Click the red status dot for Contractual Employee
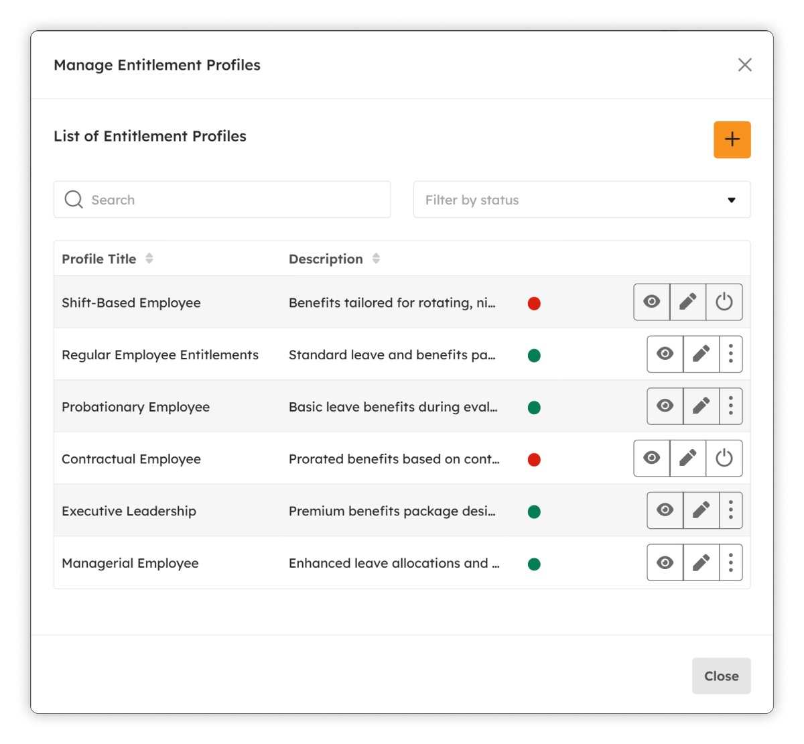This screenshot has height=744, width=804. click(x=534, y=460)
